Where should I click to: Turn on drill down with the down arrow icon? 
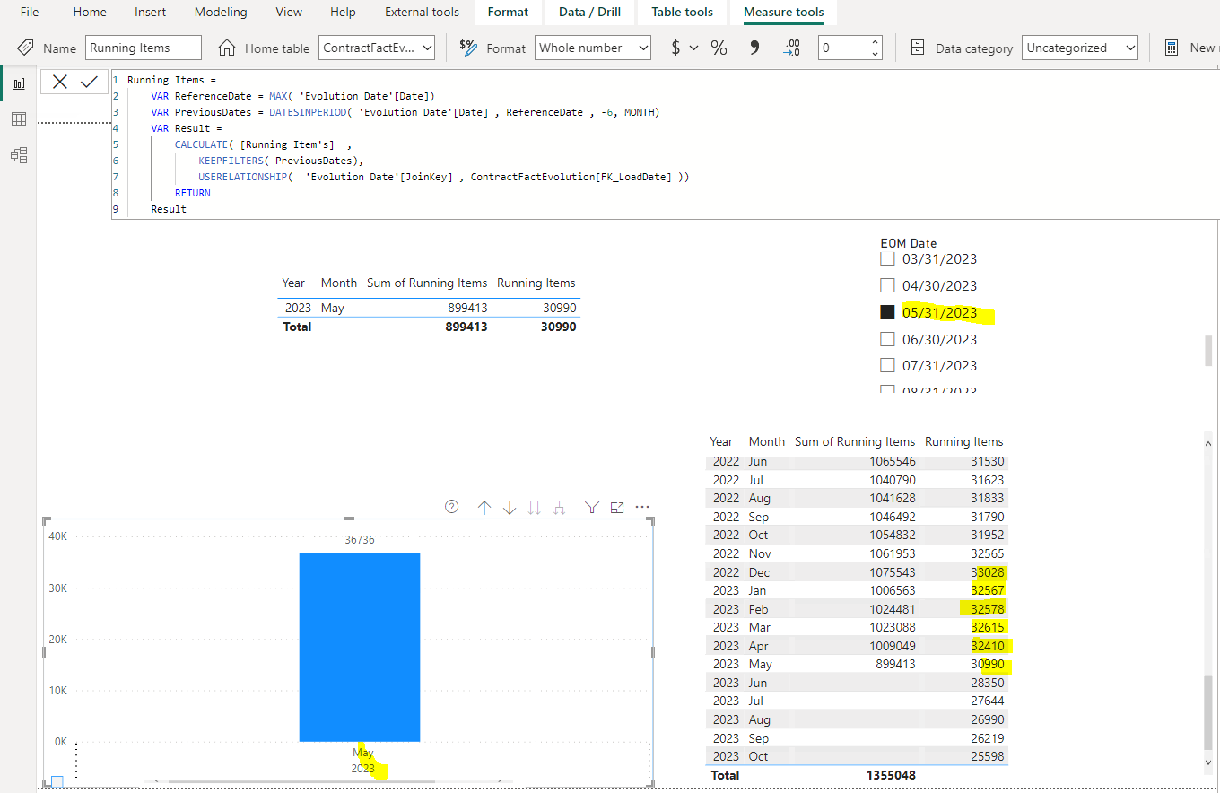[510, 507]
